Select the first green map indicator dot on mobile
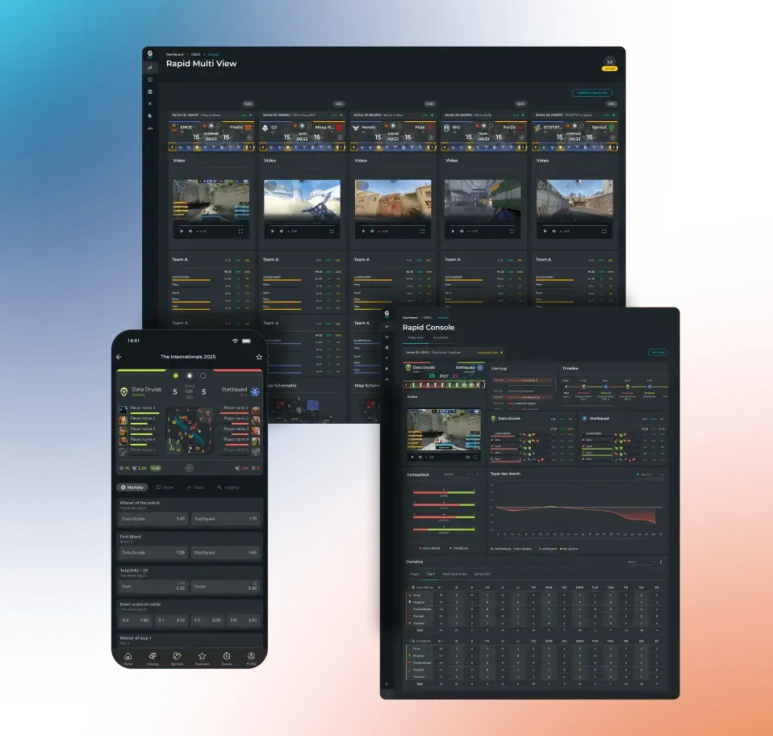 point(175,375)
